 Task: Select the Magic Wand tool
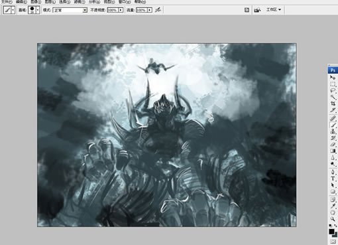tap(333, 97)
